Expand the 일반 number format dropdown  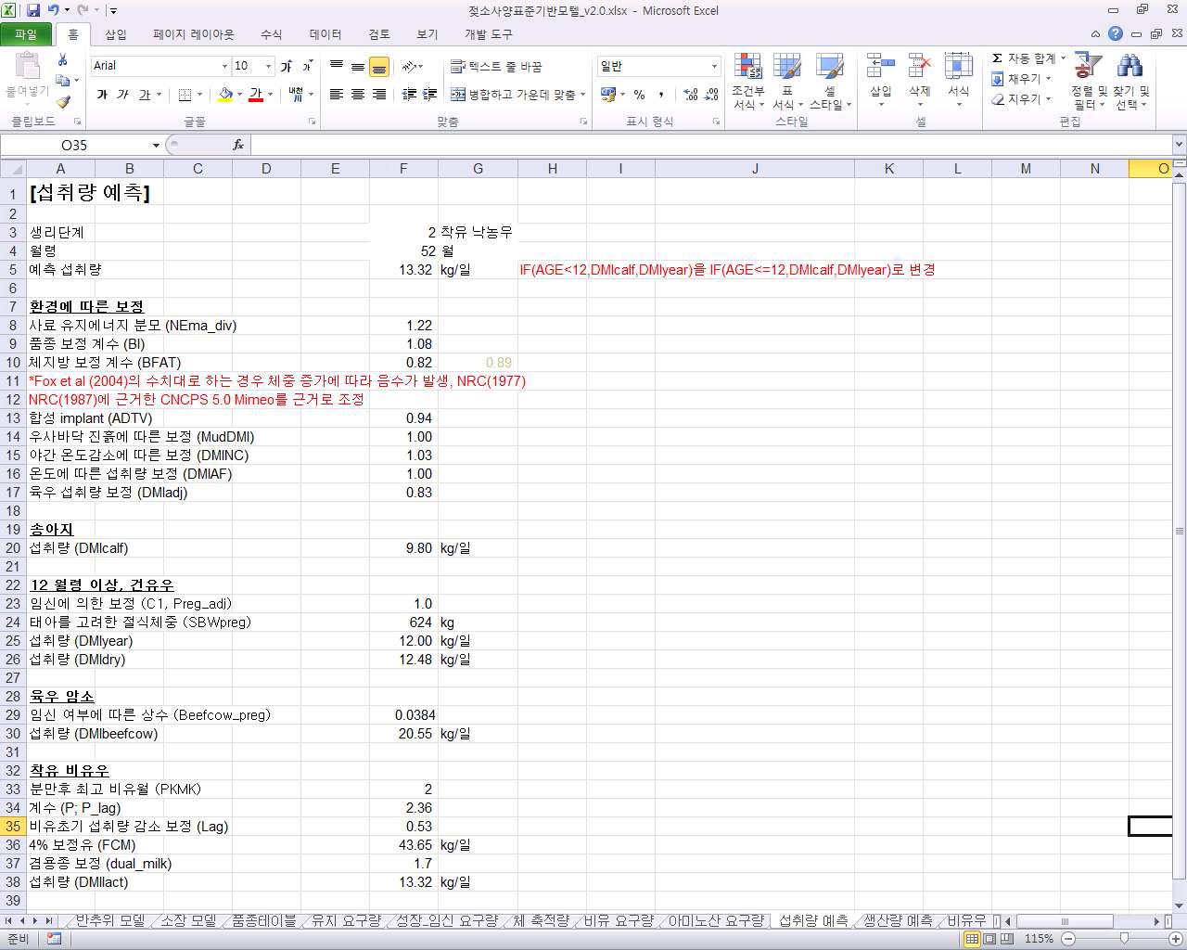pyautogui.click(x=714, y=67)
